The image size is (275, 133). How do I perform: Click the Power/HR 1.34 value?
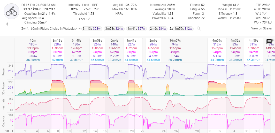(170, 18)
